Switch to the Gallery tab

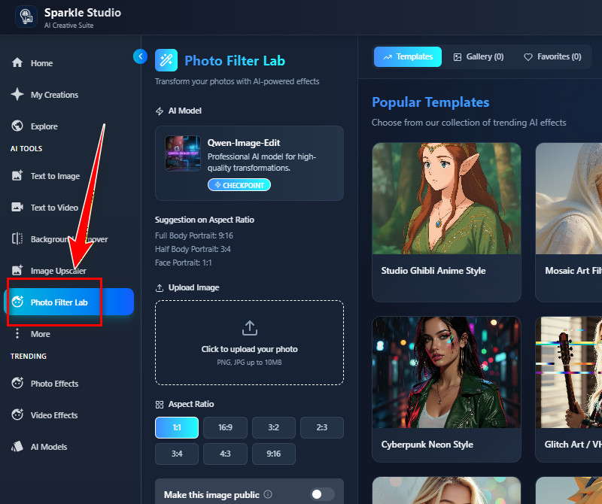pyautogui.click(x=478, y=56)
